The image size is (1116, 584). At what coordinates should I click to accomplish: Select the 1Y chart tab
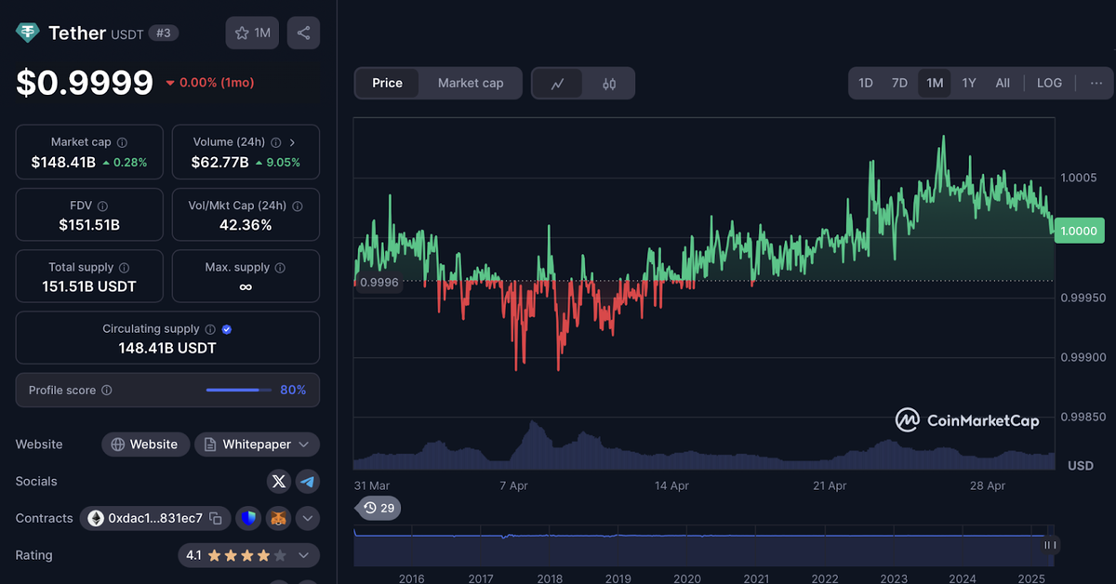pyautogui.click(x=968, y=83)
